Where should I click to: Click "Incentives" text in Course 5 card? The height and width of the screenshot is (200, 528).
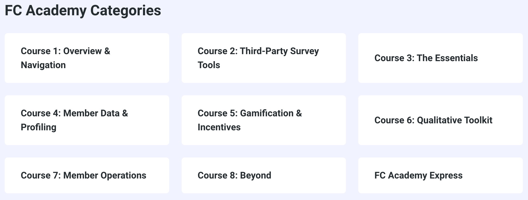pos(219,127)
